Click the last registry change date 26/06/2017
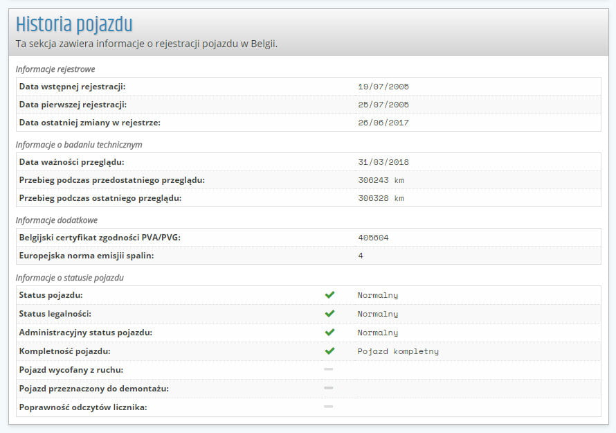Image resolution: width=616 pixels, height=433 pixels. pos(383,123)
